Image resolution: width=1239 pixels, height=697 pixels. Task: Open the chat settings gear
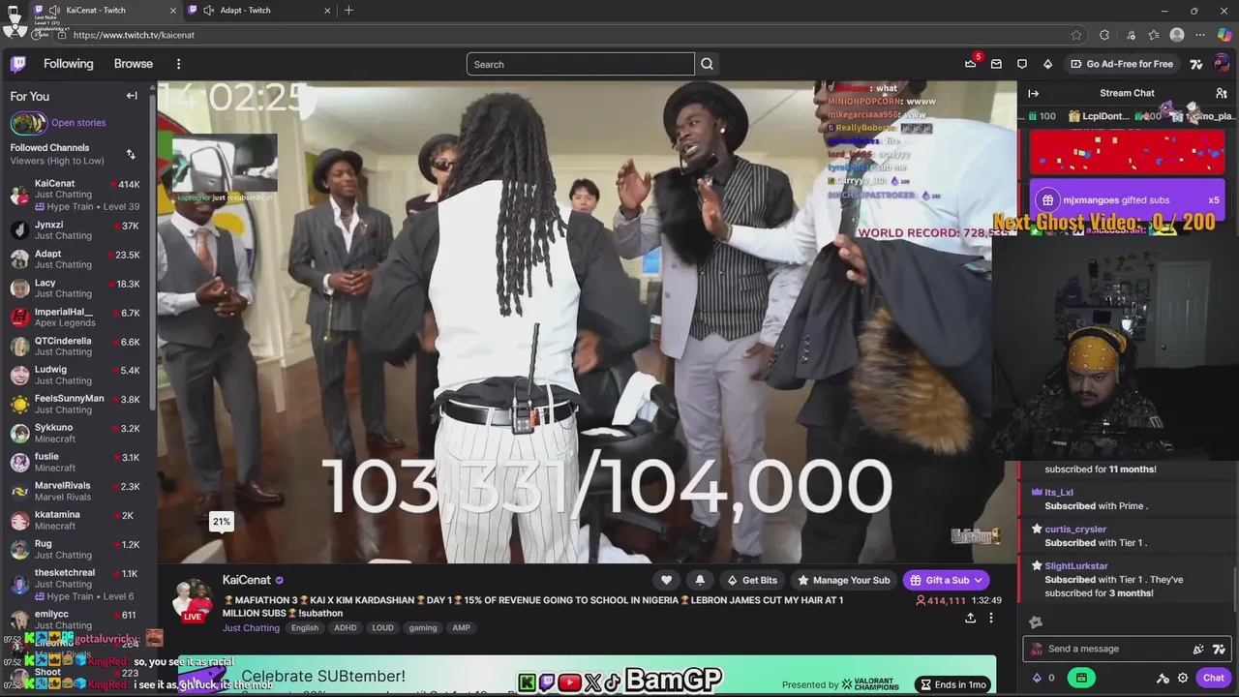tap(1183, 678)
